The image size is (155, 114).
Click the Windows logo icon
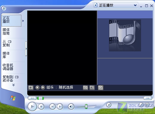click(x=13, y=98)
